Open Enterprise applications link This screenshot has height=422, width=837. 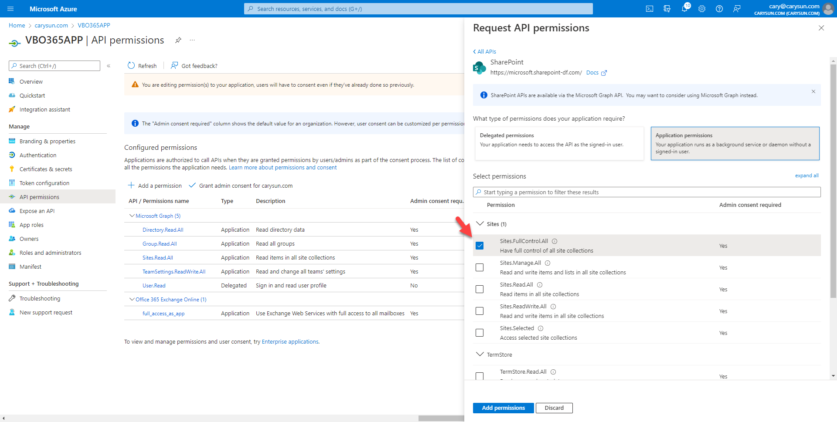point(290,342)
